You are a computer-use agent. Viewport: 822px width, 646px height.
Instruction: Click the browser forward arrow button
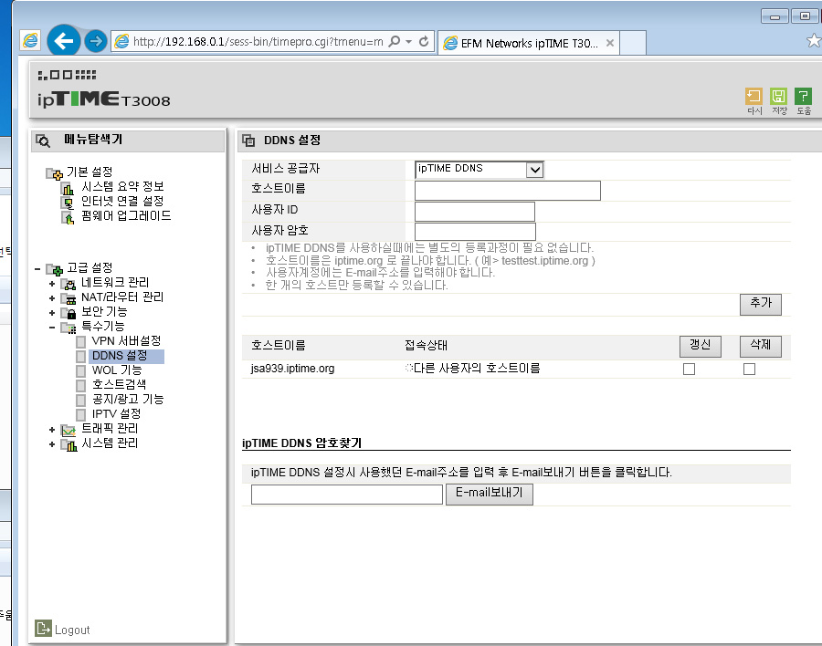[x=95, y=41]
